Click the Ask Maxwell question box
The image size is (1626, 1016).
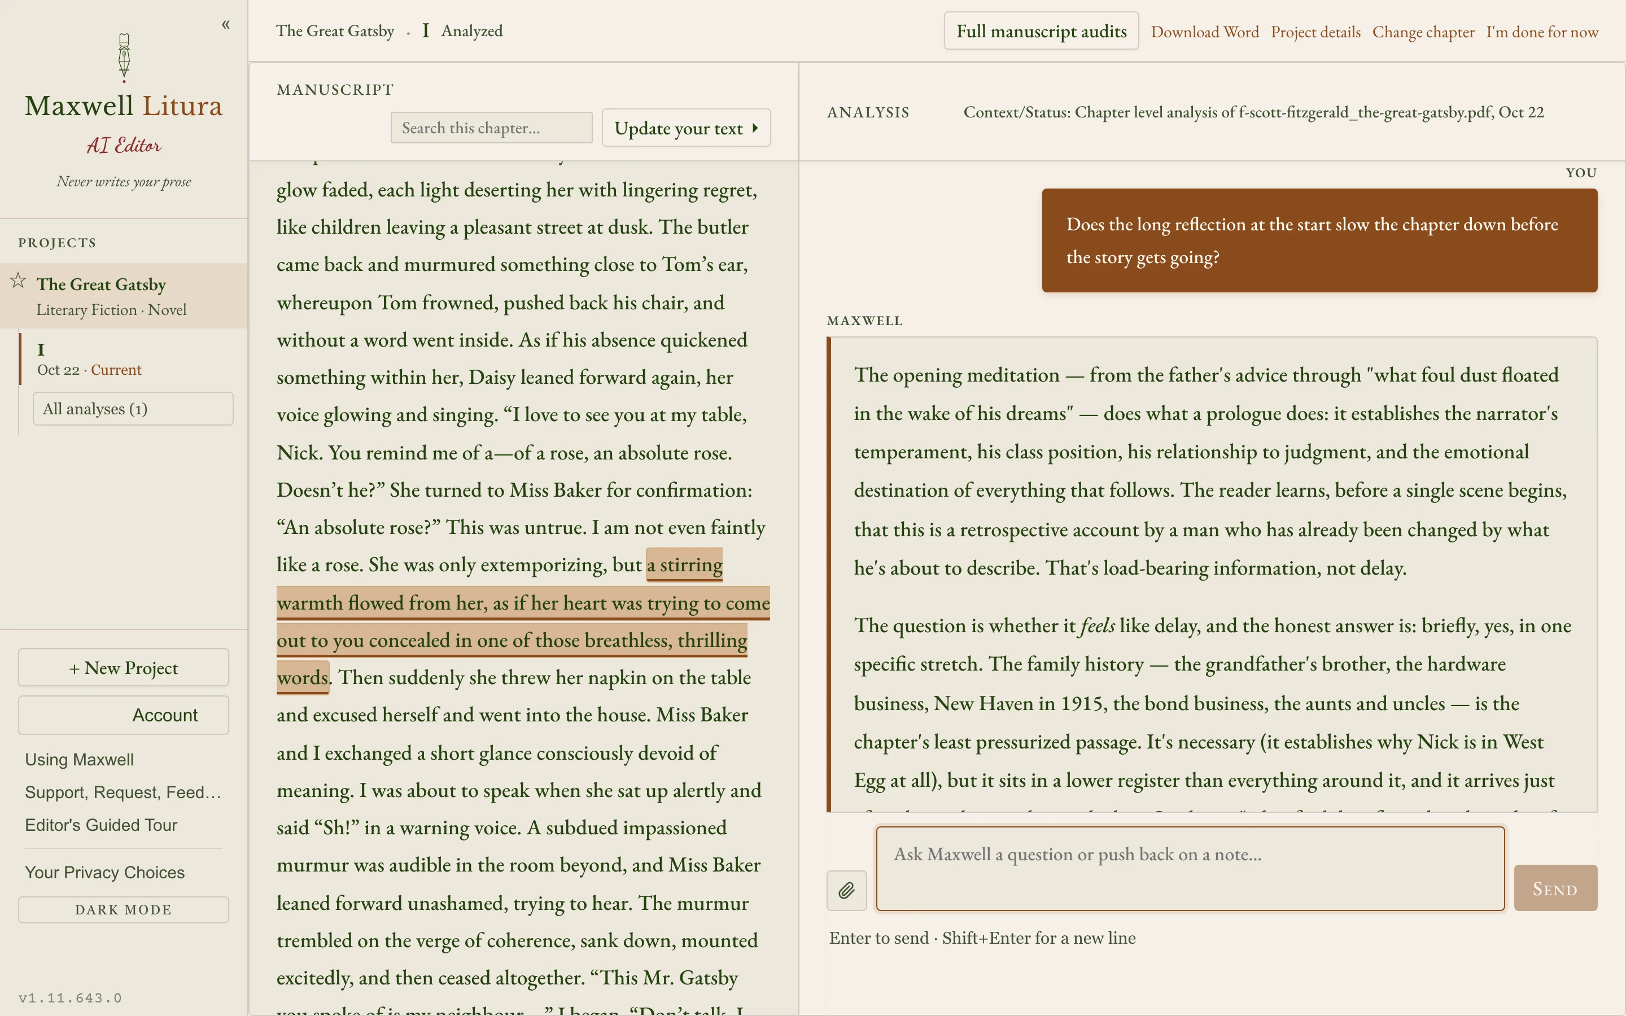tap(1190, 869)
